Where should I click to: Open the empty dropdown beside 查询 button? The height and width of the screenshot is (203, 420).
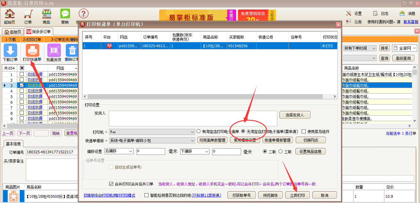[x=360, y=58]
